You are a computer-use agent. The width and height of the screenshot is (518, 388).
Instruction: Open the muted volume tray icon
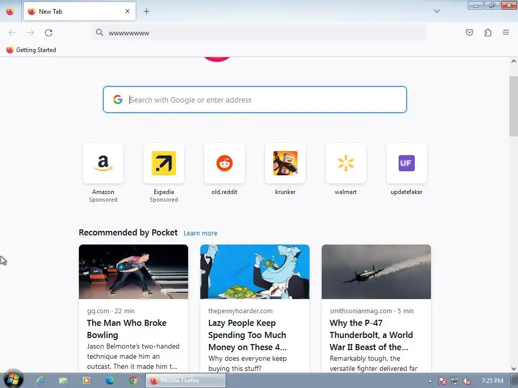(x=467, y=381)
